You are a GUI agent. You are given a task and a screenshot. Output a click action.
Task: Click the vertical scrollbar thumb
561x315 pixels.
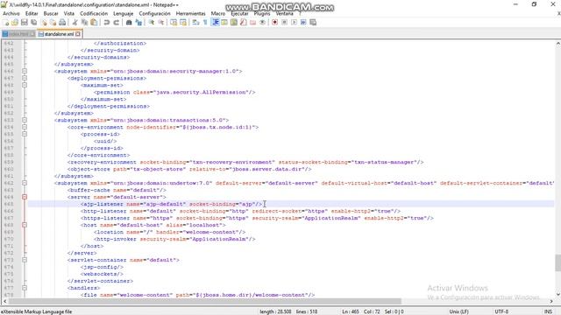pos(557,263)
